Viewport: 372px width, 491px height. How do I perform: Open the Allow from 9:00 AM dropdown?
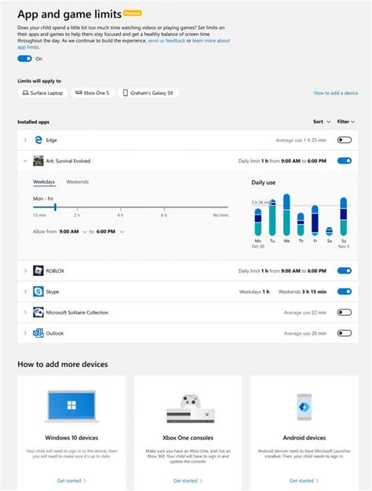[73, 232]
